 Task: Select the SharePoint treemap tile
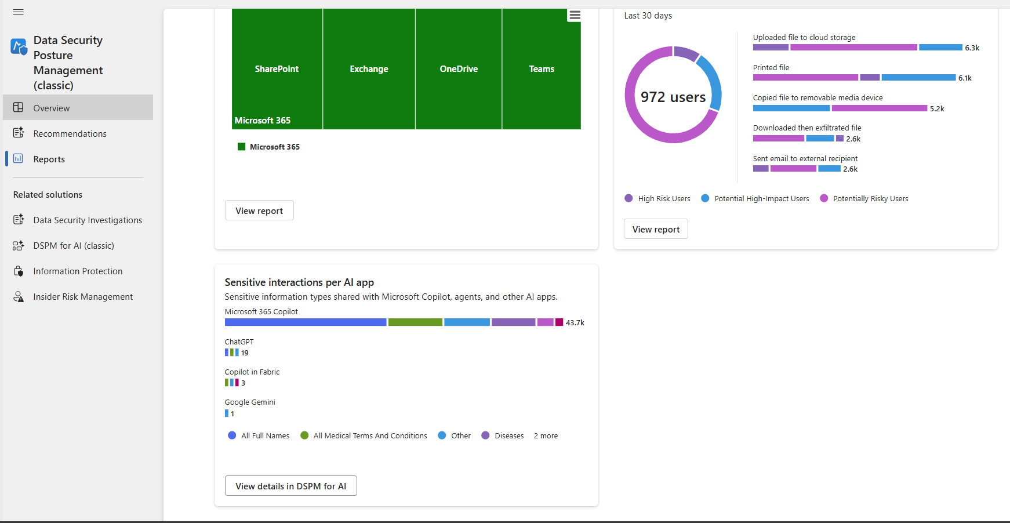point(277,68)
